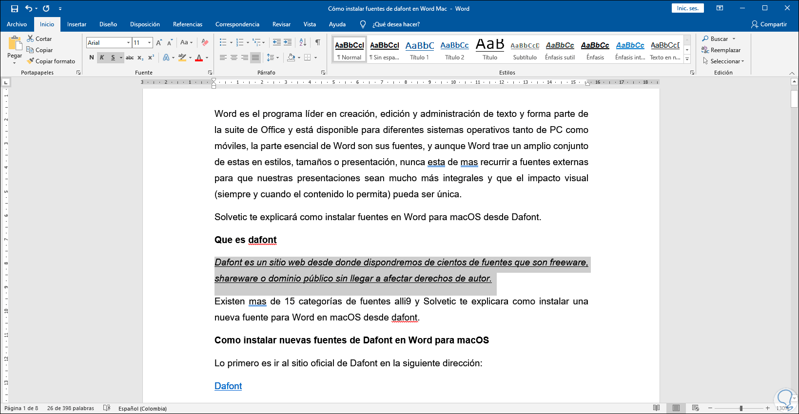Clear all formatting with the eraser icon

pyautogui.click(x=205, y=43)
